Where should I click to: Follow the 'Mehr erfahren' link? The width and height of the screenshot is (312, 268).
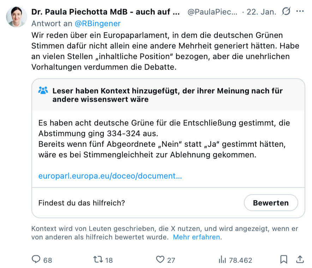196,237
